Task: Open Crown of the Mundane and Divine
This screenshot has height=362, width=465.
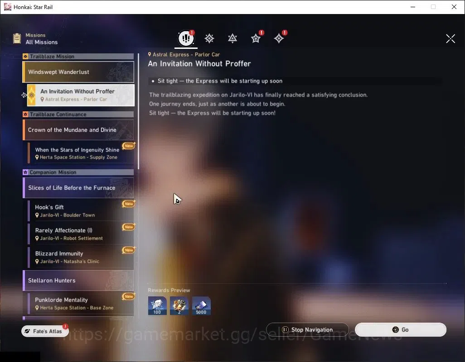Action: (78, 130)
